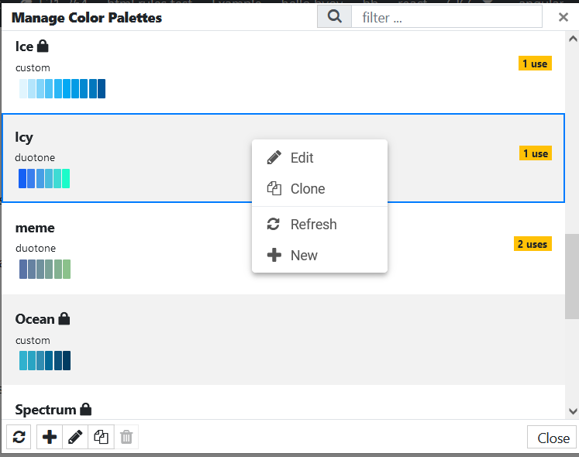Viewport: 579px width, 457px height.
Task: Select the meme palette row
Action: click(x=283, y=249)
